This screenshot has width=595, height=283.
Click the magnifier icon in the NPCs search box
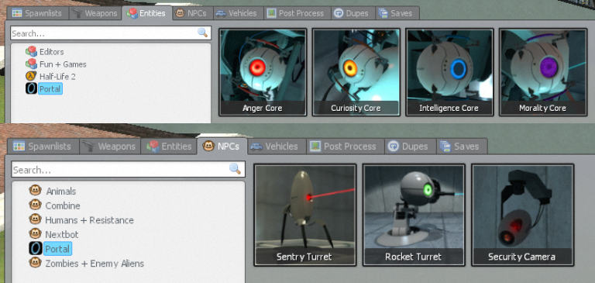pyautogui.click(x=236, y=169)
